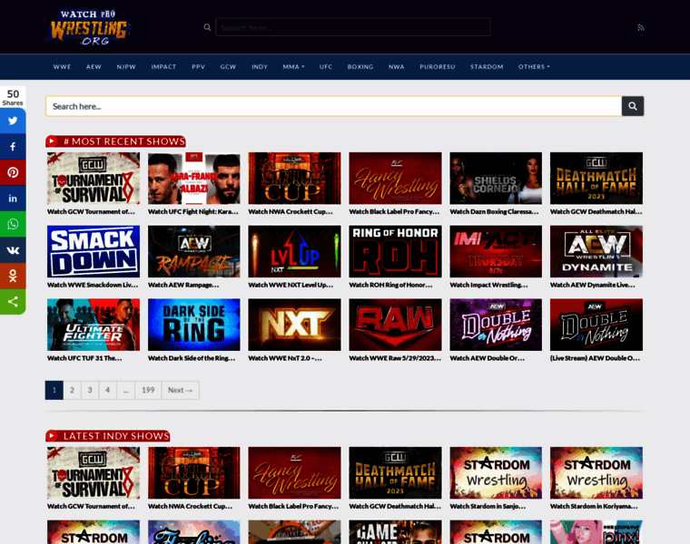
Task: Open the green general share icon
Action: [x=13, y=301]
